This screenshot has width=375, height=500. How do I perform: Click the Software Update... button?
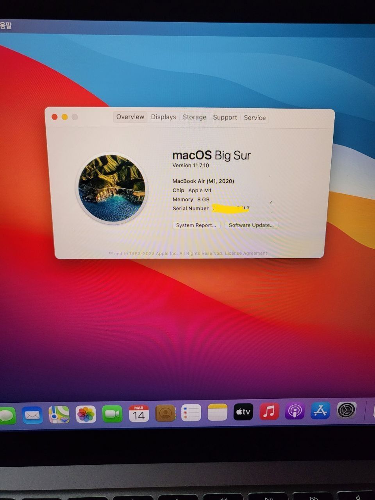251,225
